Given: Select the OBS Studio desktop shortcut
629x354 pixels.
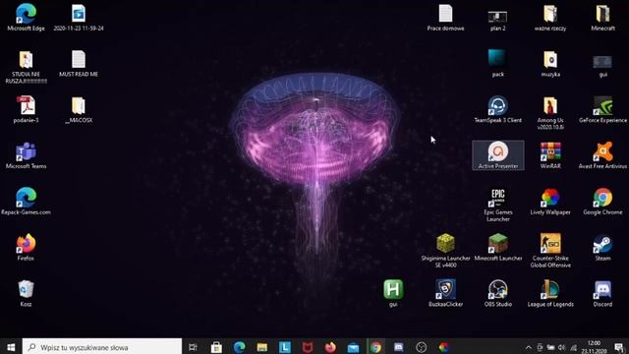Looking at the screenshot, I should click(x=498, y=293).
